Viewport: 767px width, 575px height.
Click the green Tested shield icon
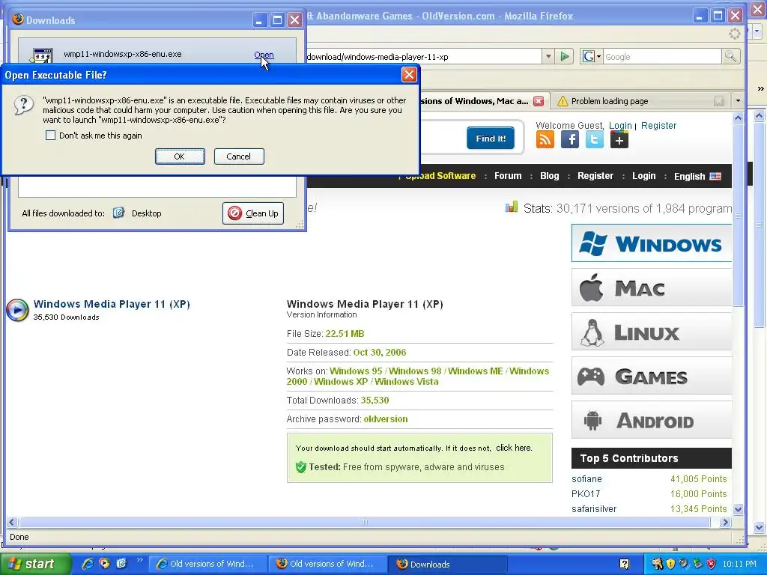click(301, 467)
